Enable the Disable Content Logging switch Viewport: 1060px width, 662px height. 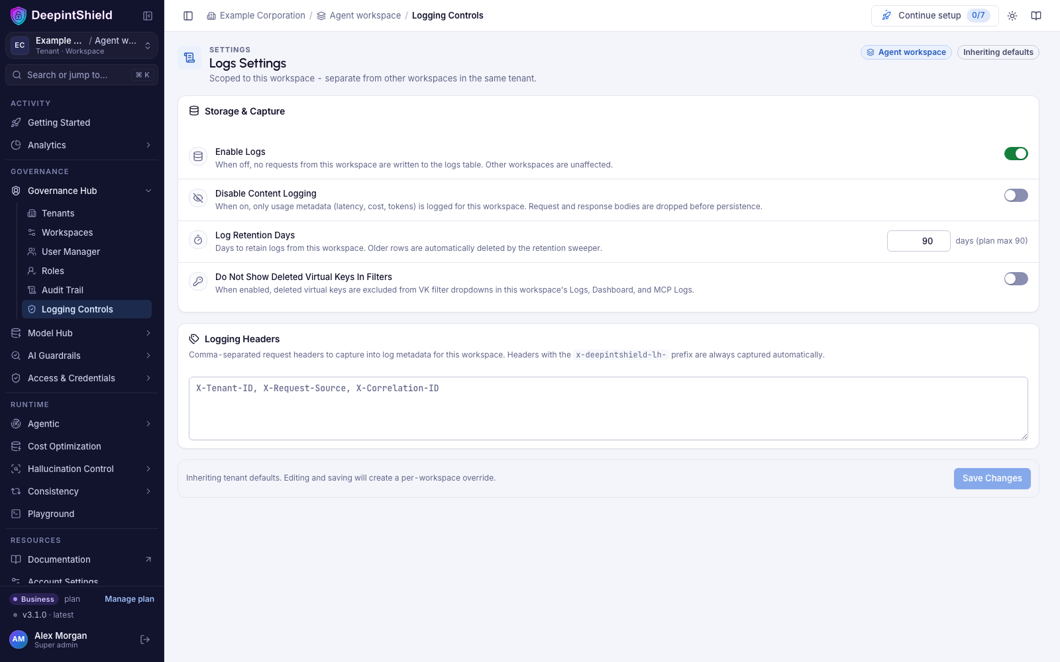pyautogui.click(x=1016, y=195)
